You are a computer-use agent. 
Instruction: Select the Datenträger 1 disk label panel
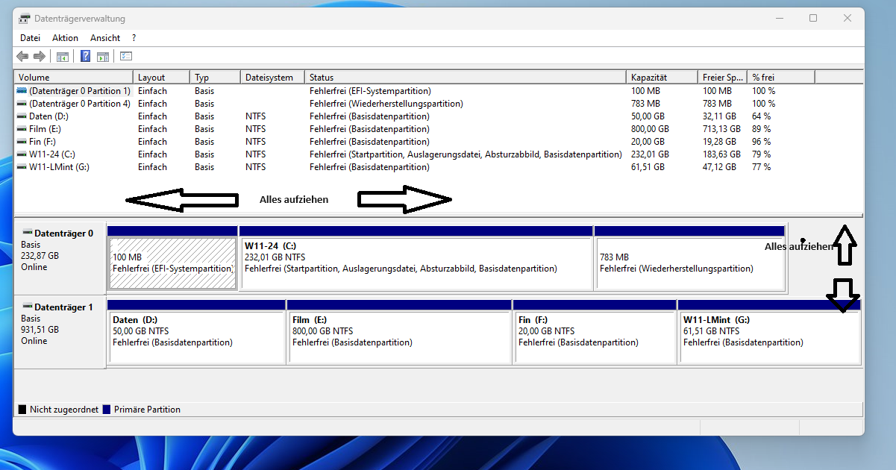(x=60, y=330)
